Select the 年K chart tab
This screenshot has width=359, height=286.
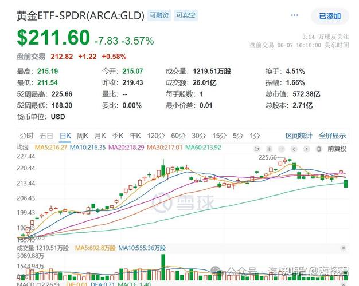point(135,136)
